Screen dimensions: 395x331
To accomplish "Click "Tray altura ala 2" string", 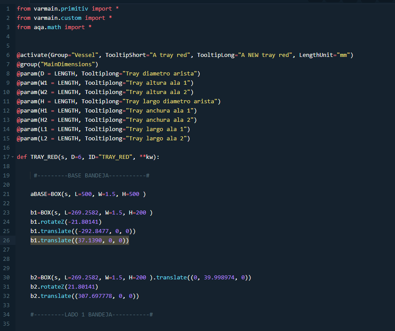I will [158, 92].
